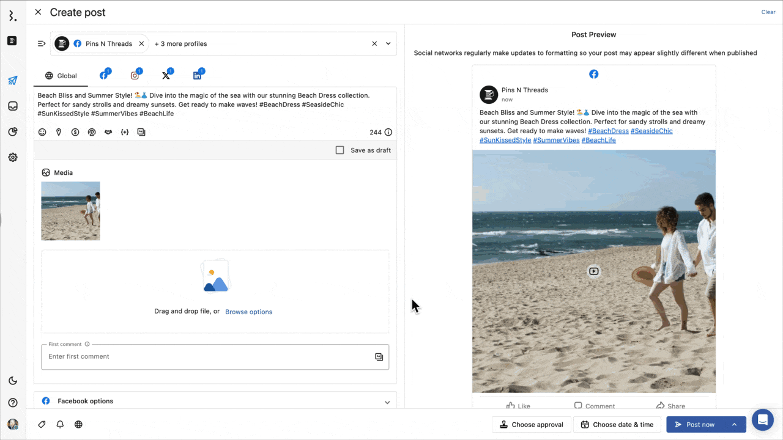
Task: Add a location with the pin icon
Action: (x=59, y=132)
